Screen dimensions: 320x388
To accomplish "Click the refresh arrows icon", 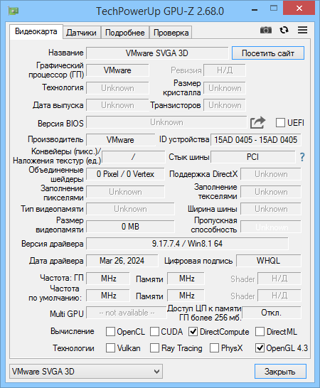I will (284, 30).
